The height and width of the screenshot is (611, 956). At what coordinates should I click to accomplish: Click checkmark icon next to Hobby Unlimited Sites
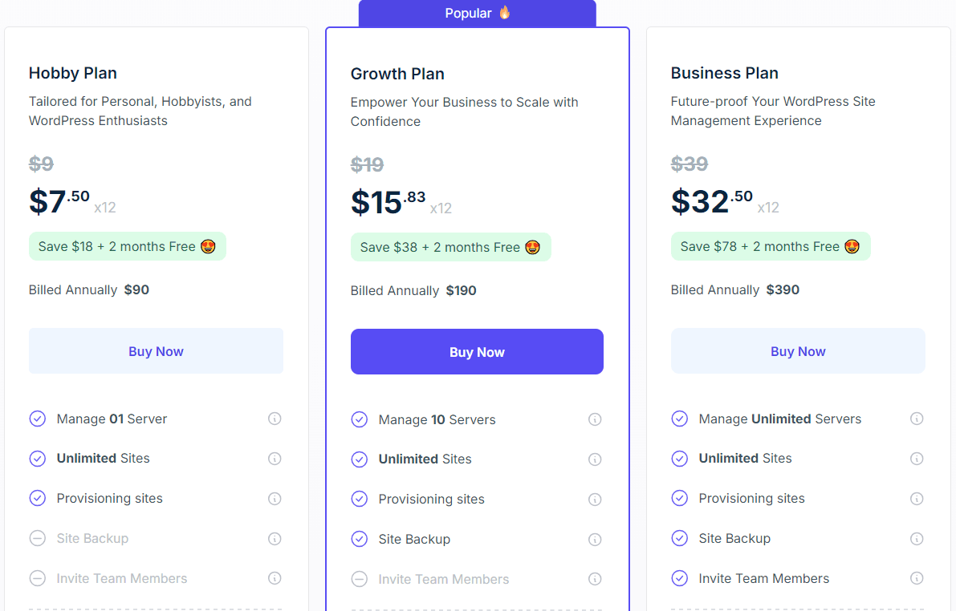tap(38, 459)
